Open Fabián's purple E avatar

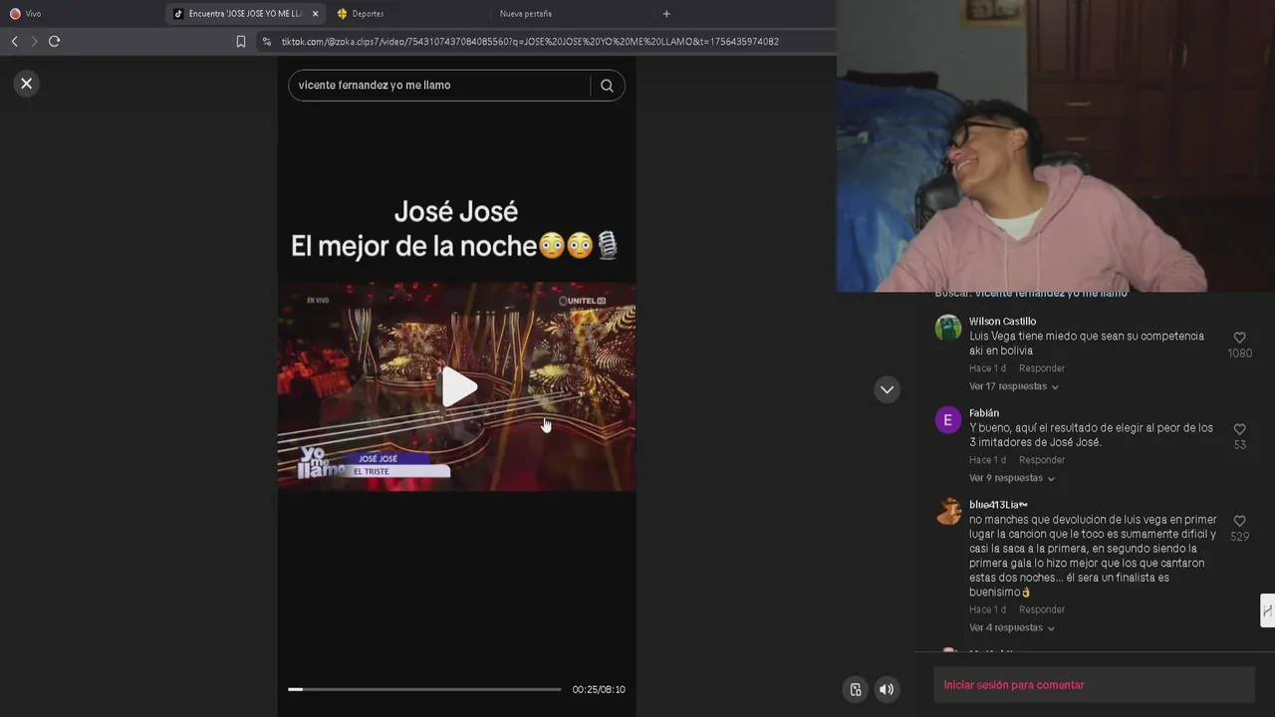point(948,419)
